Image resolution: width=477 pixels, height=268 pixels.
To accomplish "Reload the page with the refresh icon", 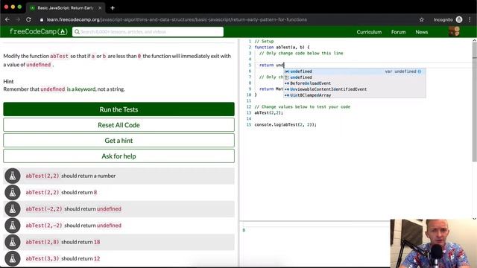I will pyautogui.click(x=28, y=19).
